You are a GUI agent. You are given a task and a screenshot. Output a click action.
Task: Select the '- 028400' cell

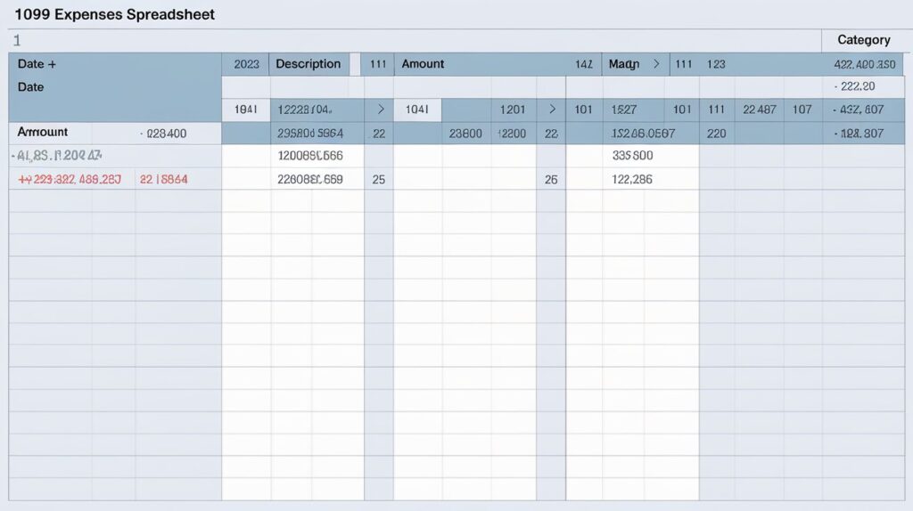tap(163, 134)
